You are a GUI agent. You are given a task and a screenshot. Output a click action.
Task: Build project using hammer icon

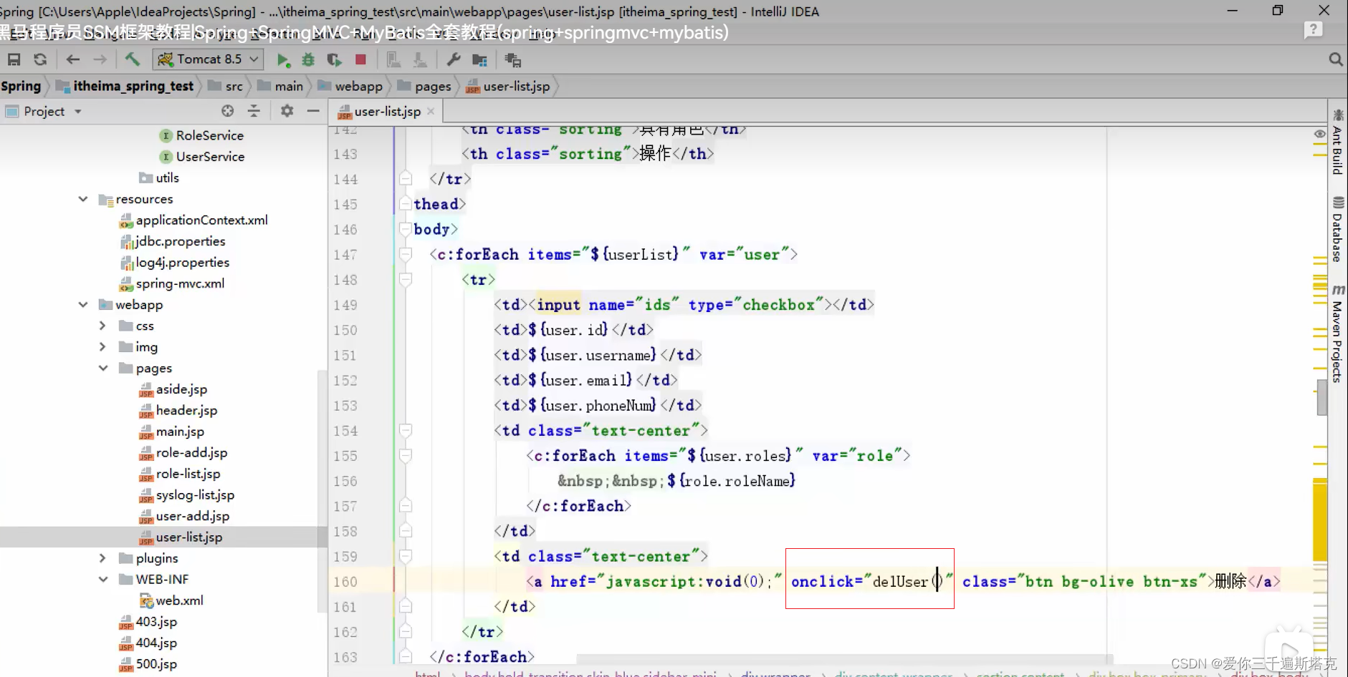pos(132,59)
